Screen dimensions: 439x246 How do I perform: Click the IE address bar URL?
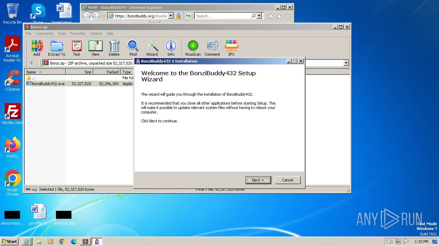click(x=141, y=16)
